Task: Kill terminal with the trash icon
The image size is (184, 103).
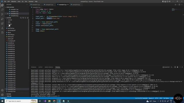Action: tap(178, 67)
